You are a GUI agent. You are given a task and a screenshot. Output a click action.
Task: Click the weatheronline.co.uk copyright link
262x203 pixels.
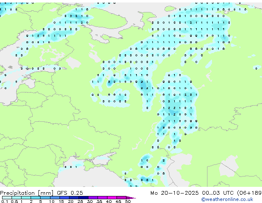tap(227, 199)
